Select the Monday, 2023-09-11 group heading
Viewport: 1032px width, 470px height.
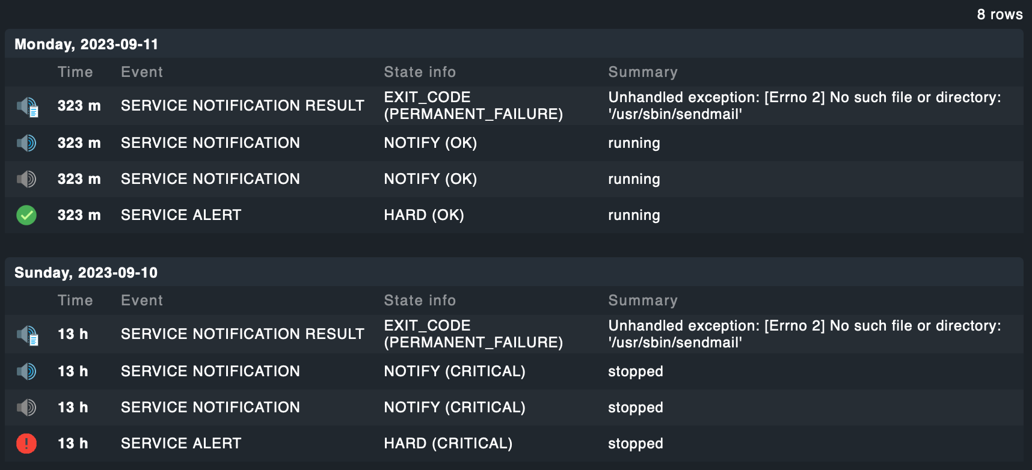[86, 44]
